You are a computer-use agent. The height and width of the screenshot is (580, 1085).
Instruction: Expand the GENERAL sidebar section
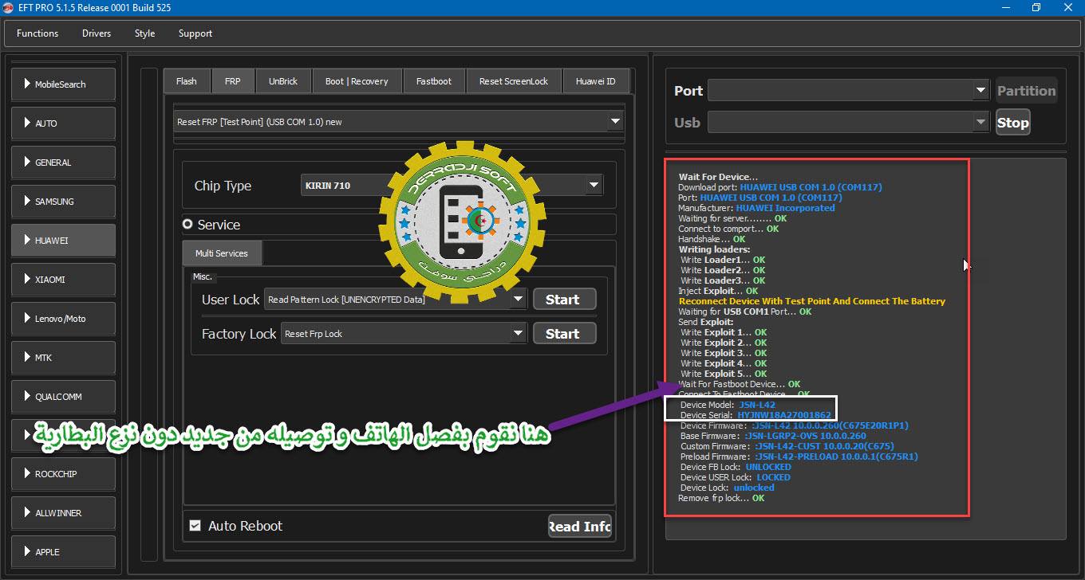click(63, 163)
